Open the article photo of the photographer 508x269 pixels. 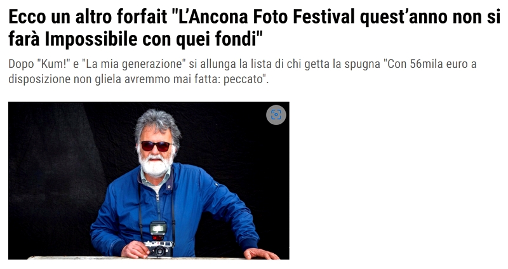(149, 181)
